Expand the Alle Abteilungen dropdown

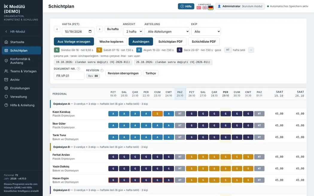[167, 31]
